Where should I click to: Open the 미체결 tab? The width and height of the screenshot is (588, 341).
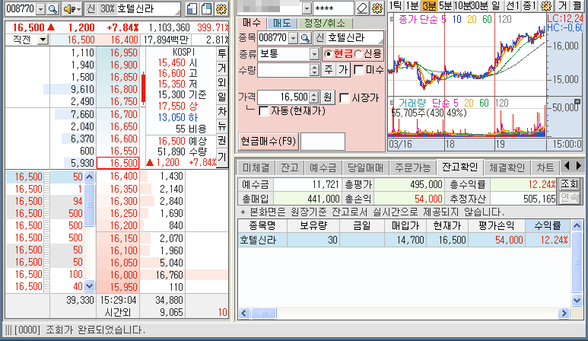click(256, 167)
